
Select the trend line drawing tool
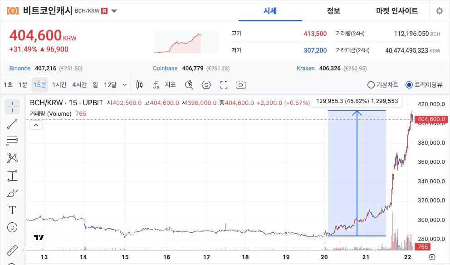point(12,124)
